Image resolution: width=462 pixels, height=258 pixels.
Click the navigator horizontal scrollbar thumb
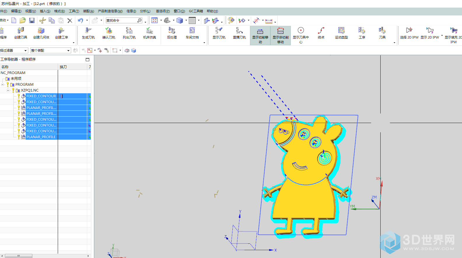19,256
